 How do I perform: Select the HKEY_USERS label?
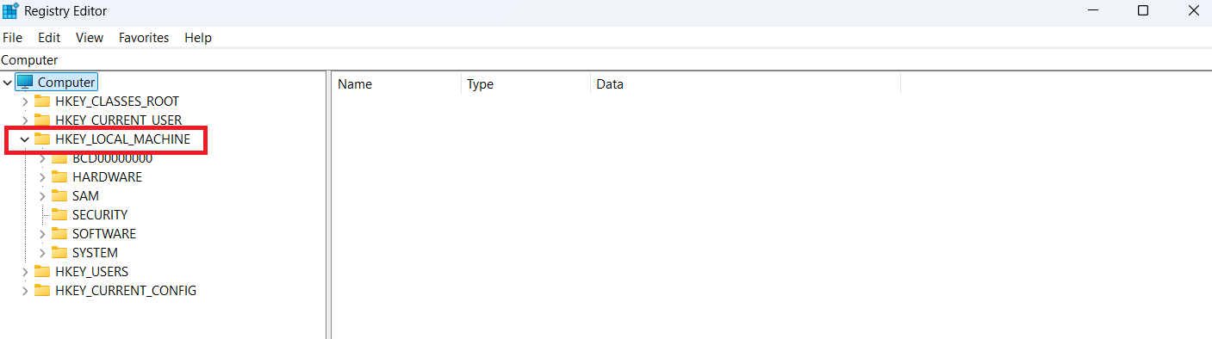click(x=91, y=271)
